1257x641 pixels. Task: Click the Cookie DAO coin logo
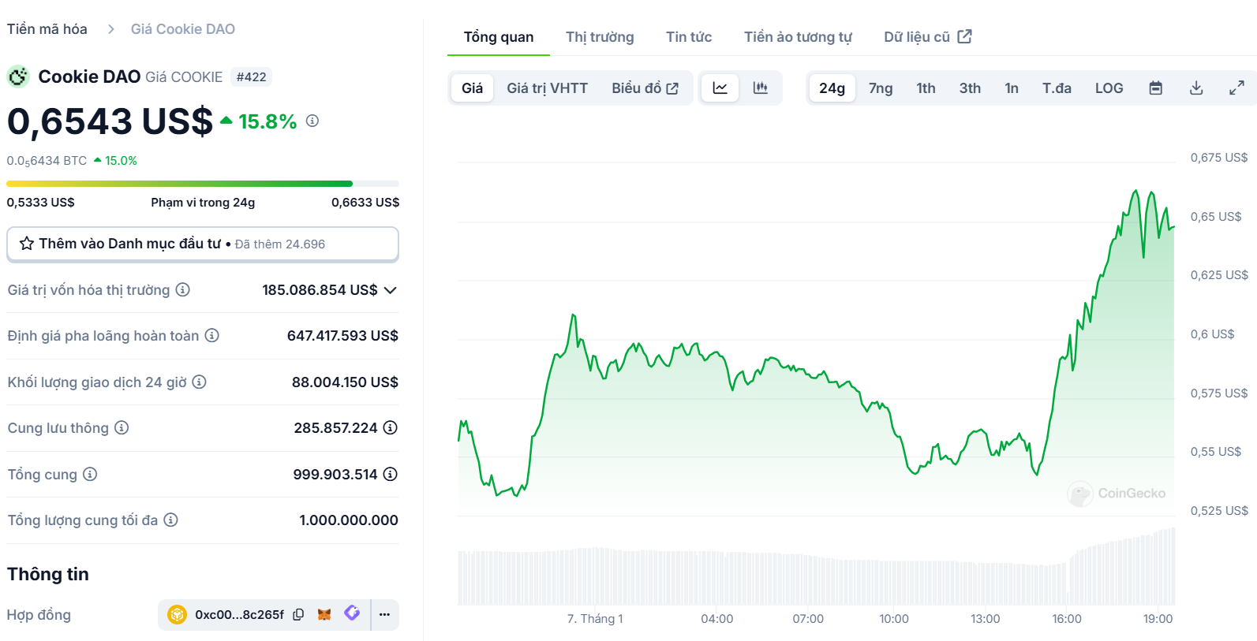click(17, 76)
